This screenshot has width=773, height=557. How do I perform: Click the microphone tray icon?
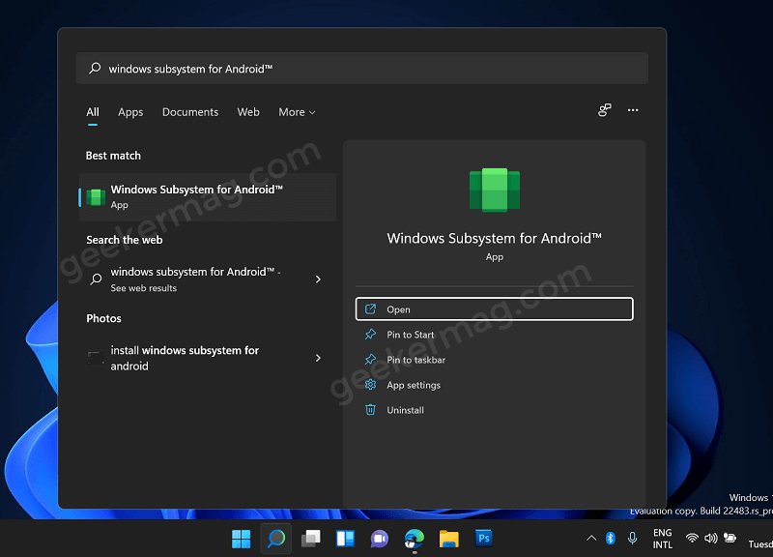point(633,539)
